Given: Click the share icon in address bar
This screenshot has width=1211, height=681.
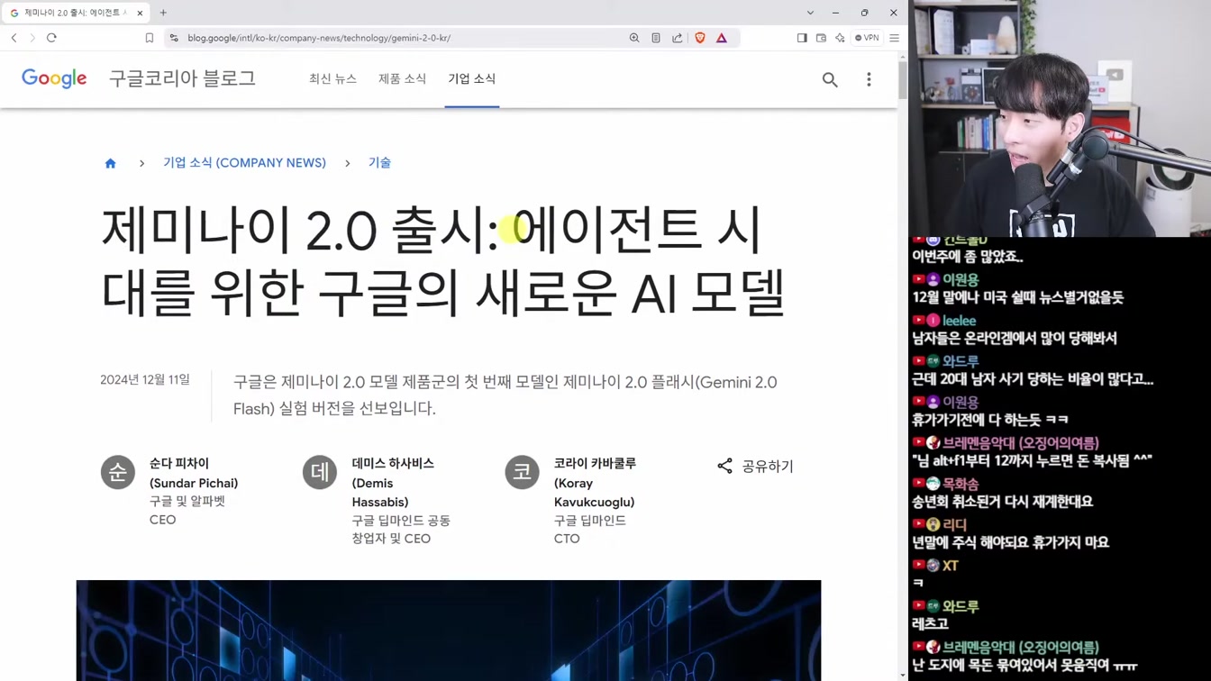Looking at the screenshot, I should pos(678,38).
